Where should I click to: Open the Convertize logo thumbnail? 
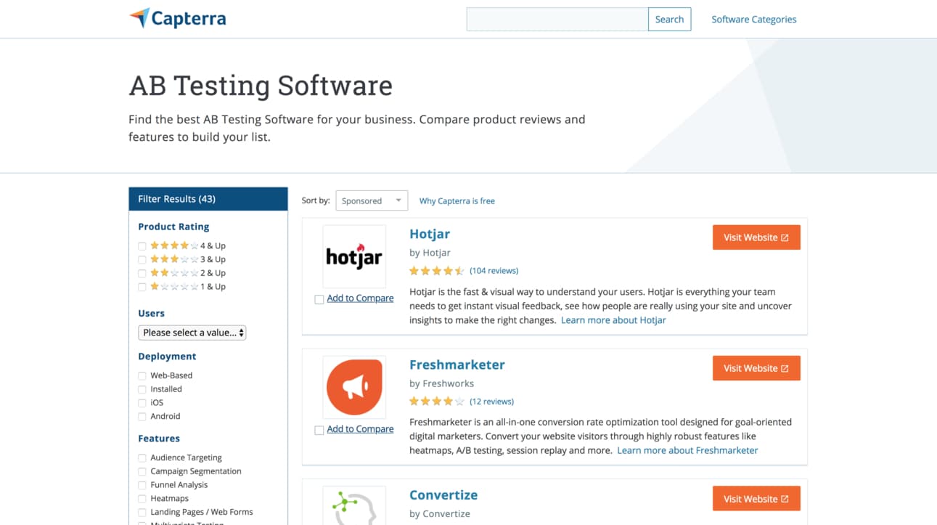(354, 505)
